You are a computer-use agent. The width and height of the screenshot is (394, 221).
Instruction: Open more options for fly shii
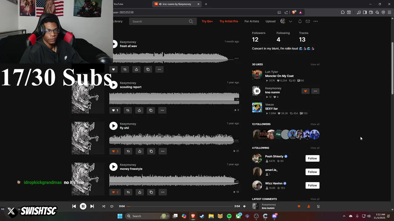[x=163, y=151]
